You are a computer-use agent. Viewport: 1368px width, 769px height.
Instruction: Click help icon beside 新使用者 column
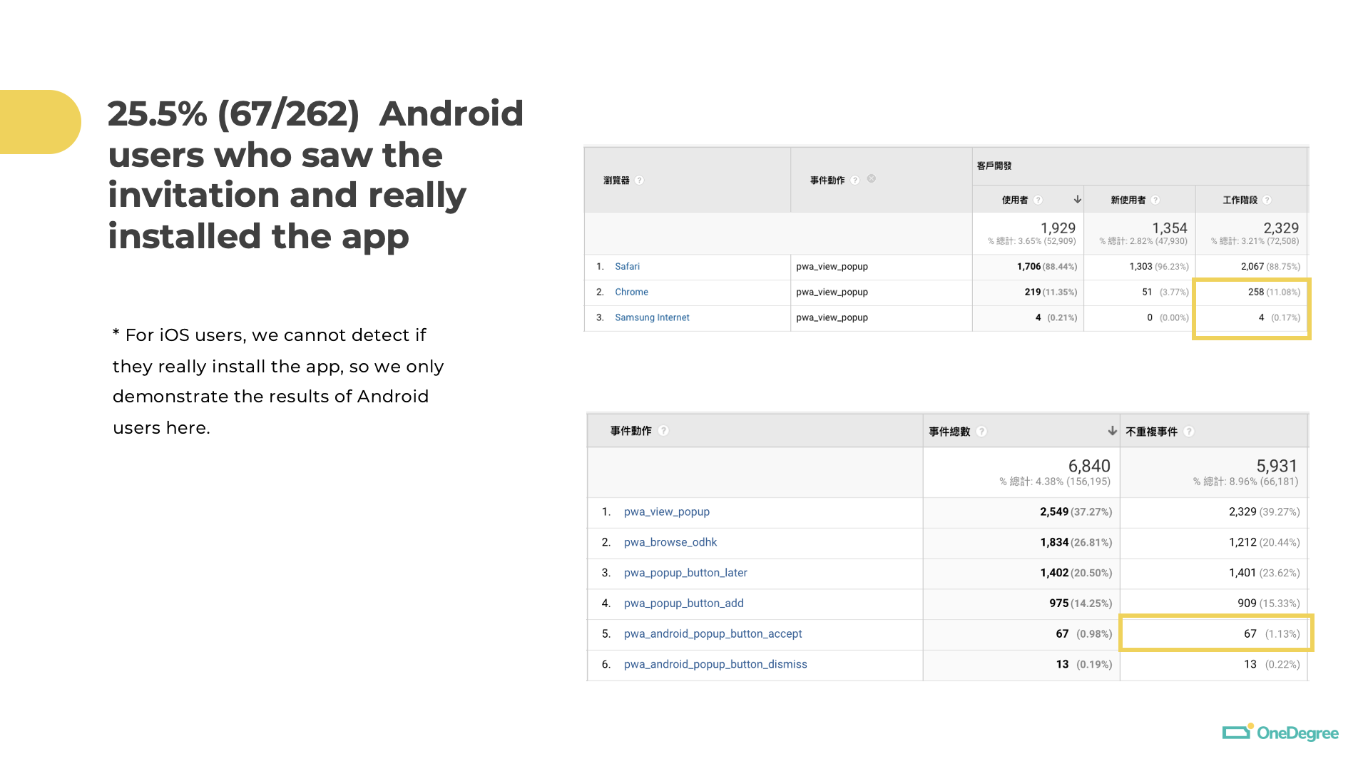(1155, 200)
